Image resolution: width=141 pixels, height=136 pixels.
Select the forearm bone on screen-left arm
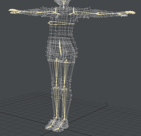click(x=28, y=12)
